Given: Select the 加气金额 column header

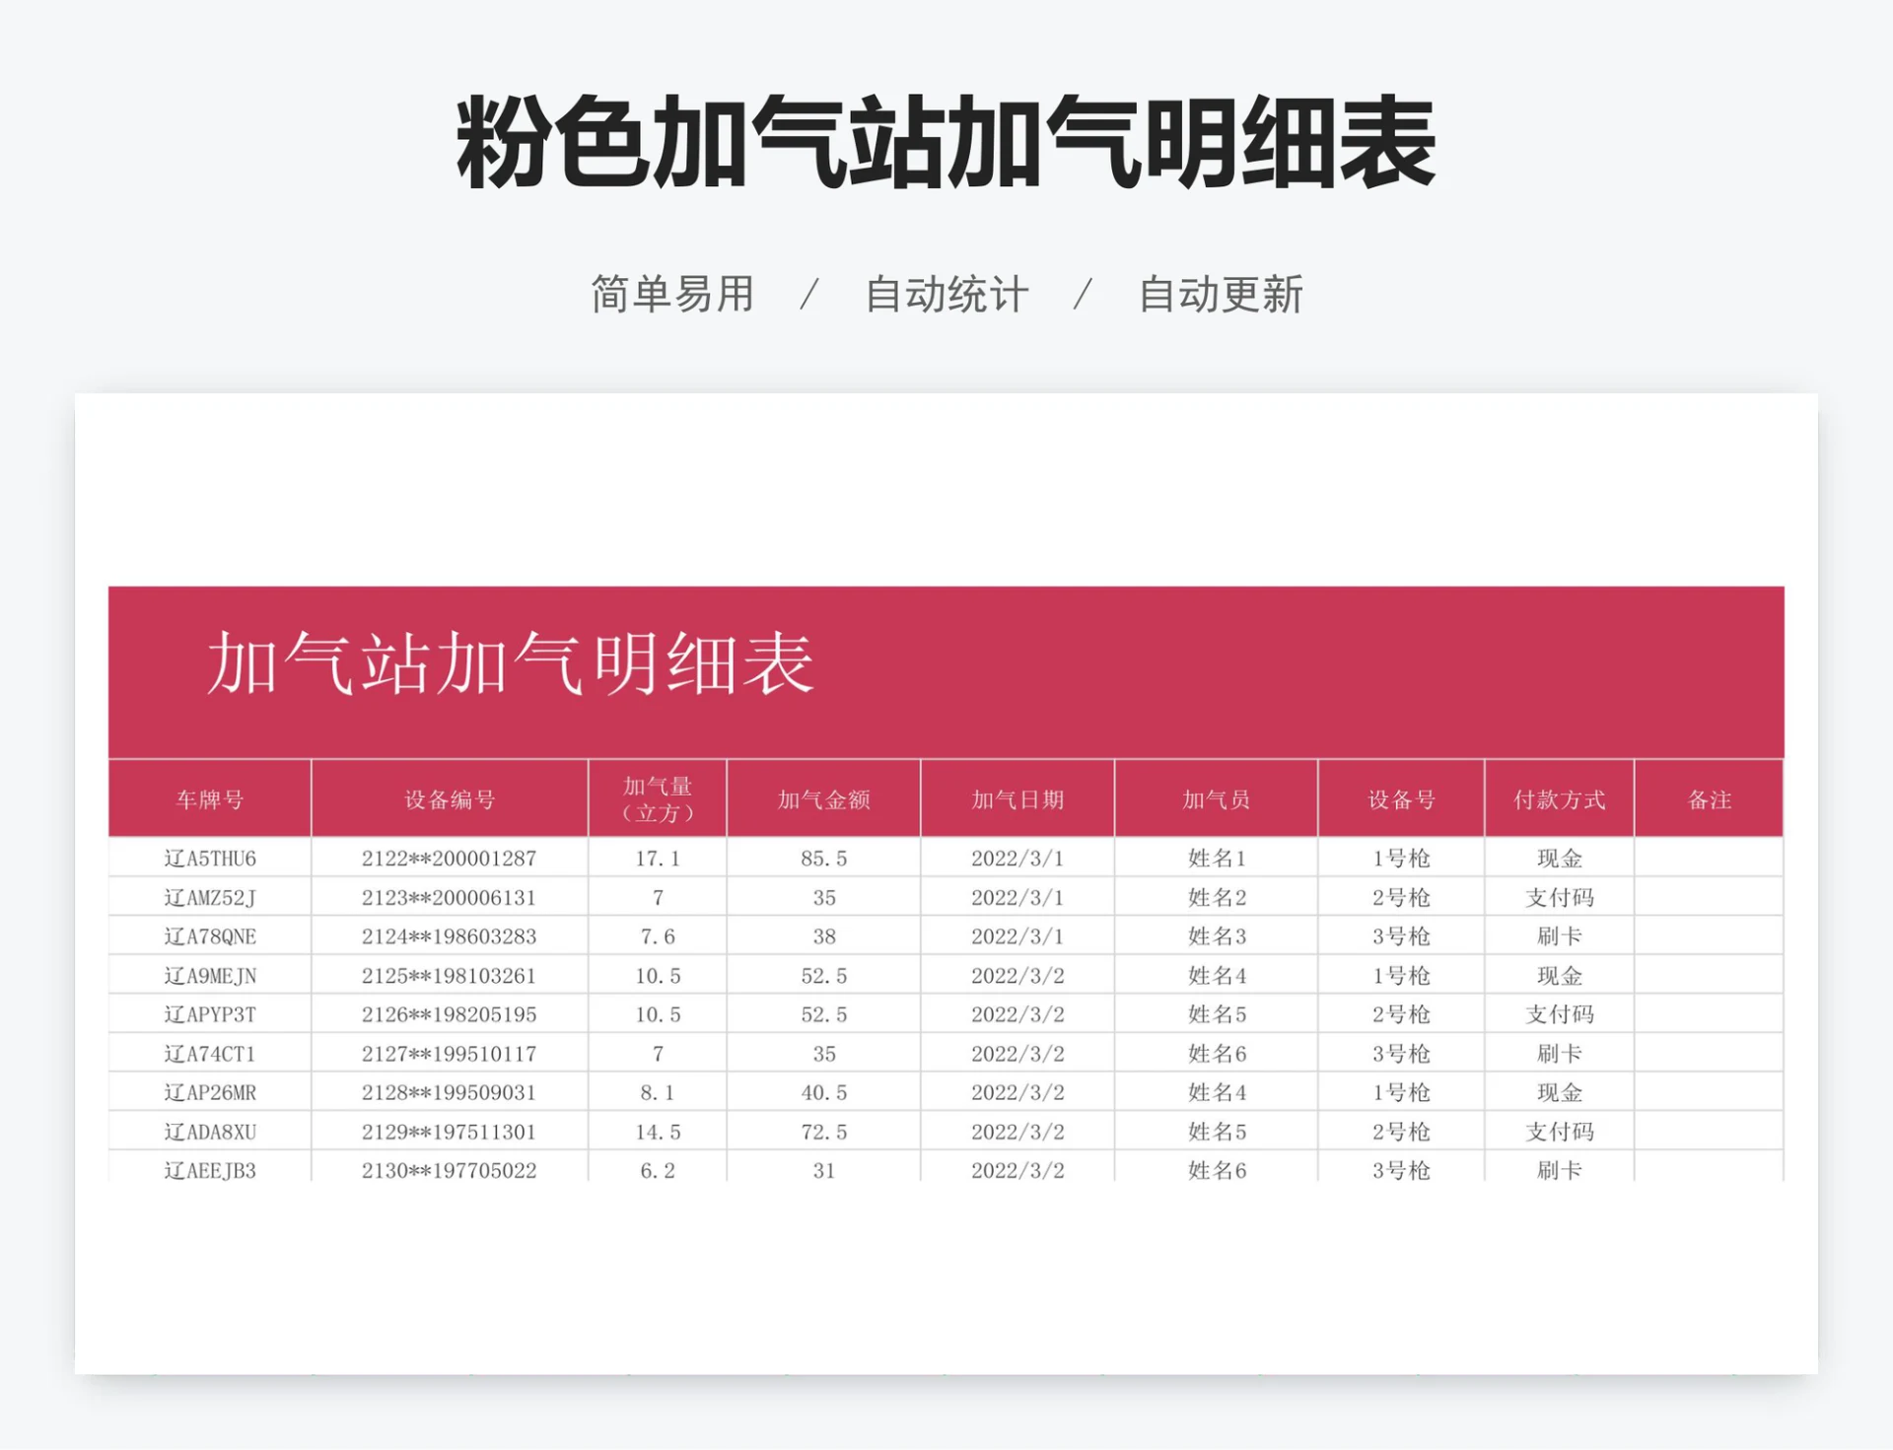Looking at the screenshot, I should (x=824, y=800).
